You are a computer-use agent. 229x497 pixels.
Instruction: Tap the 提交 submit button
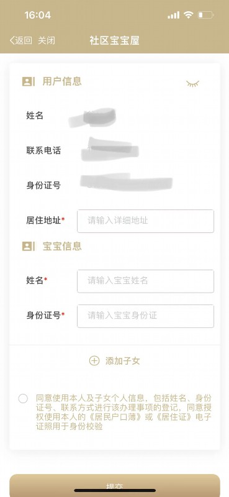pos(114,485)
